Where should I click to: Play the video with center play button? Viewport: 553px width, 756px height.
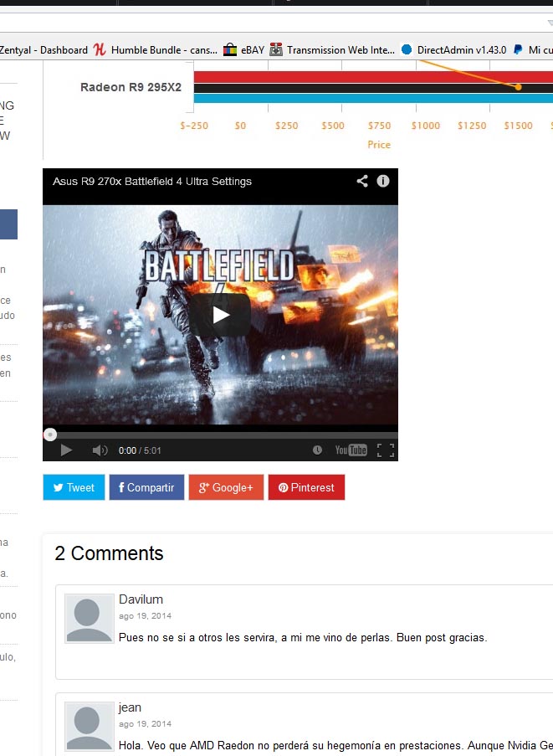tap(220, 315)
